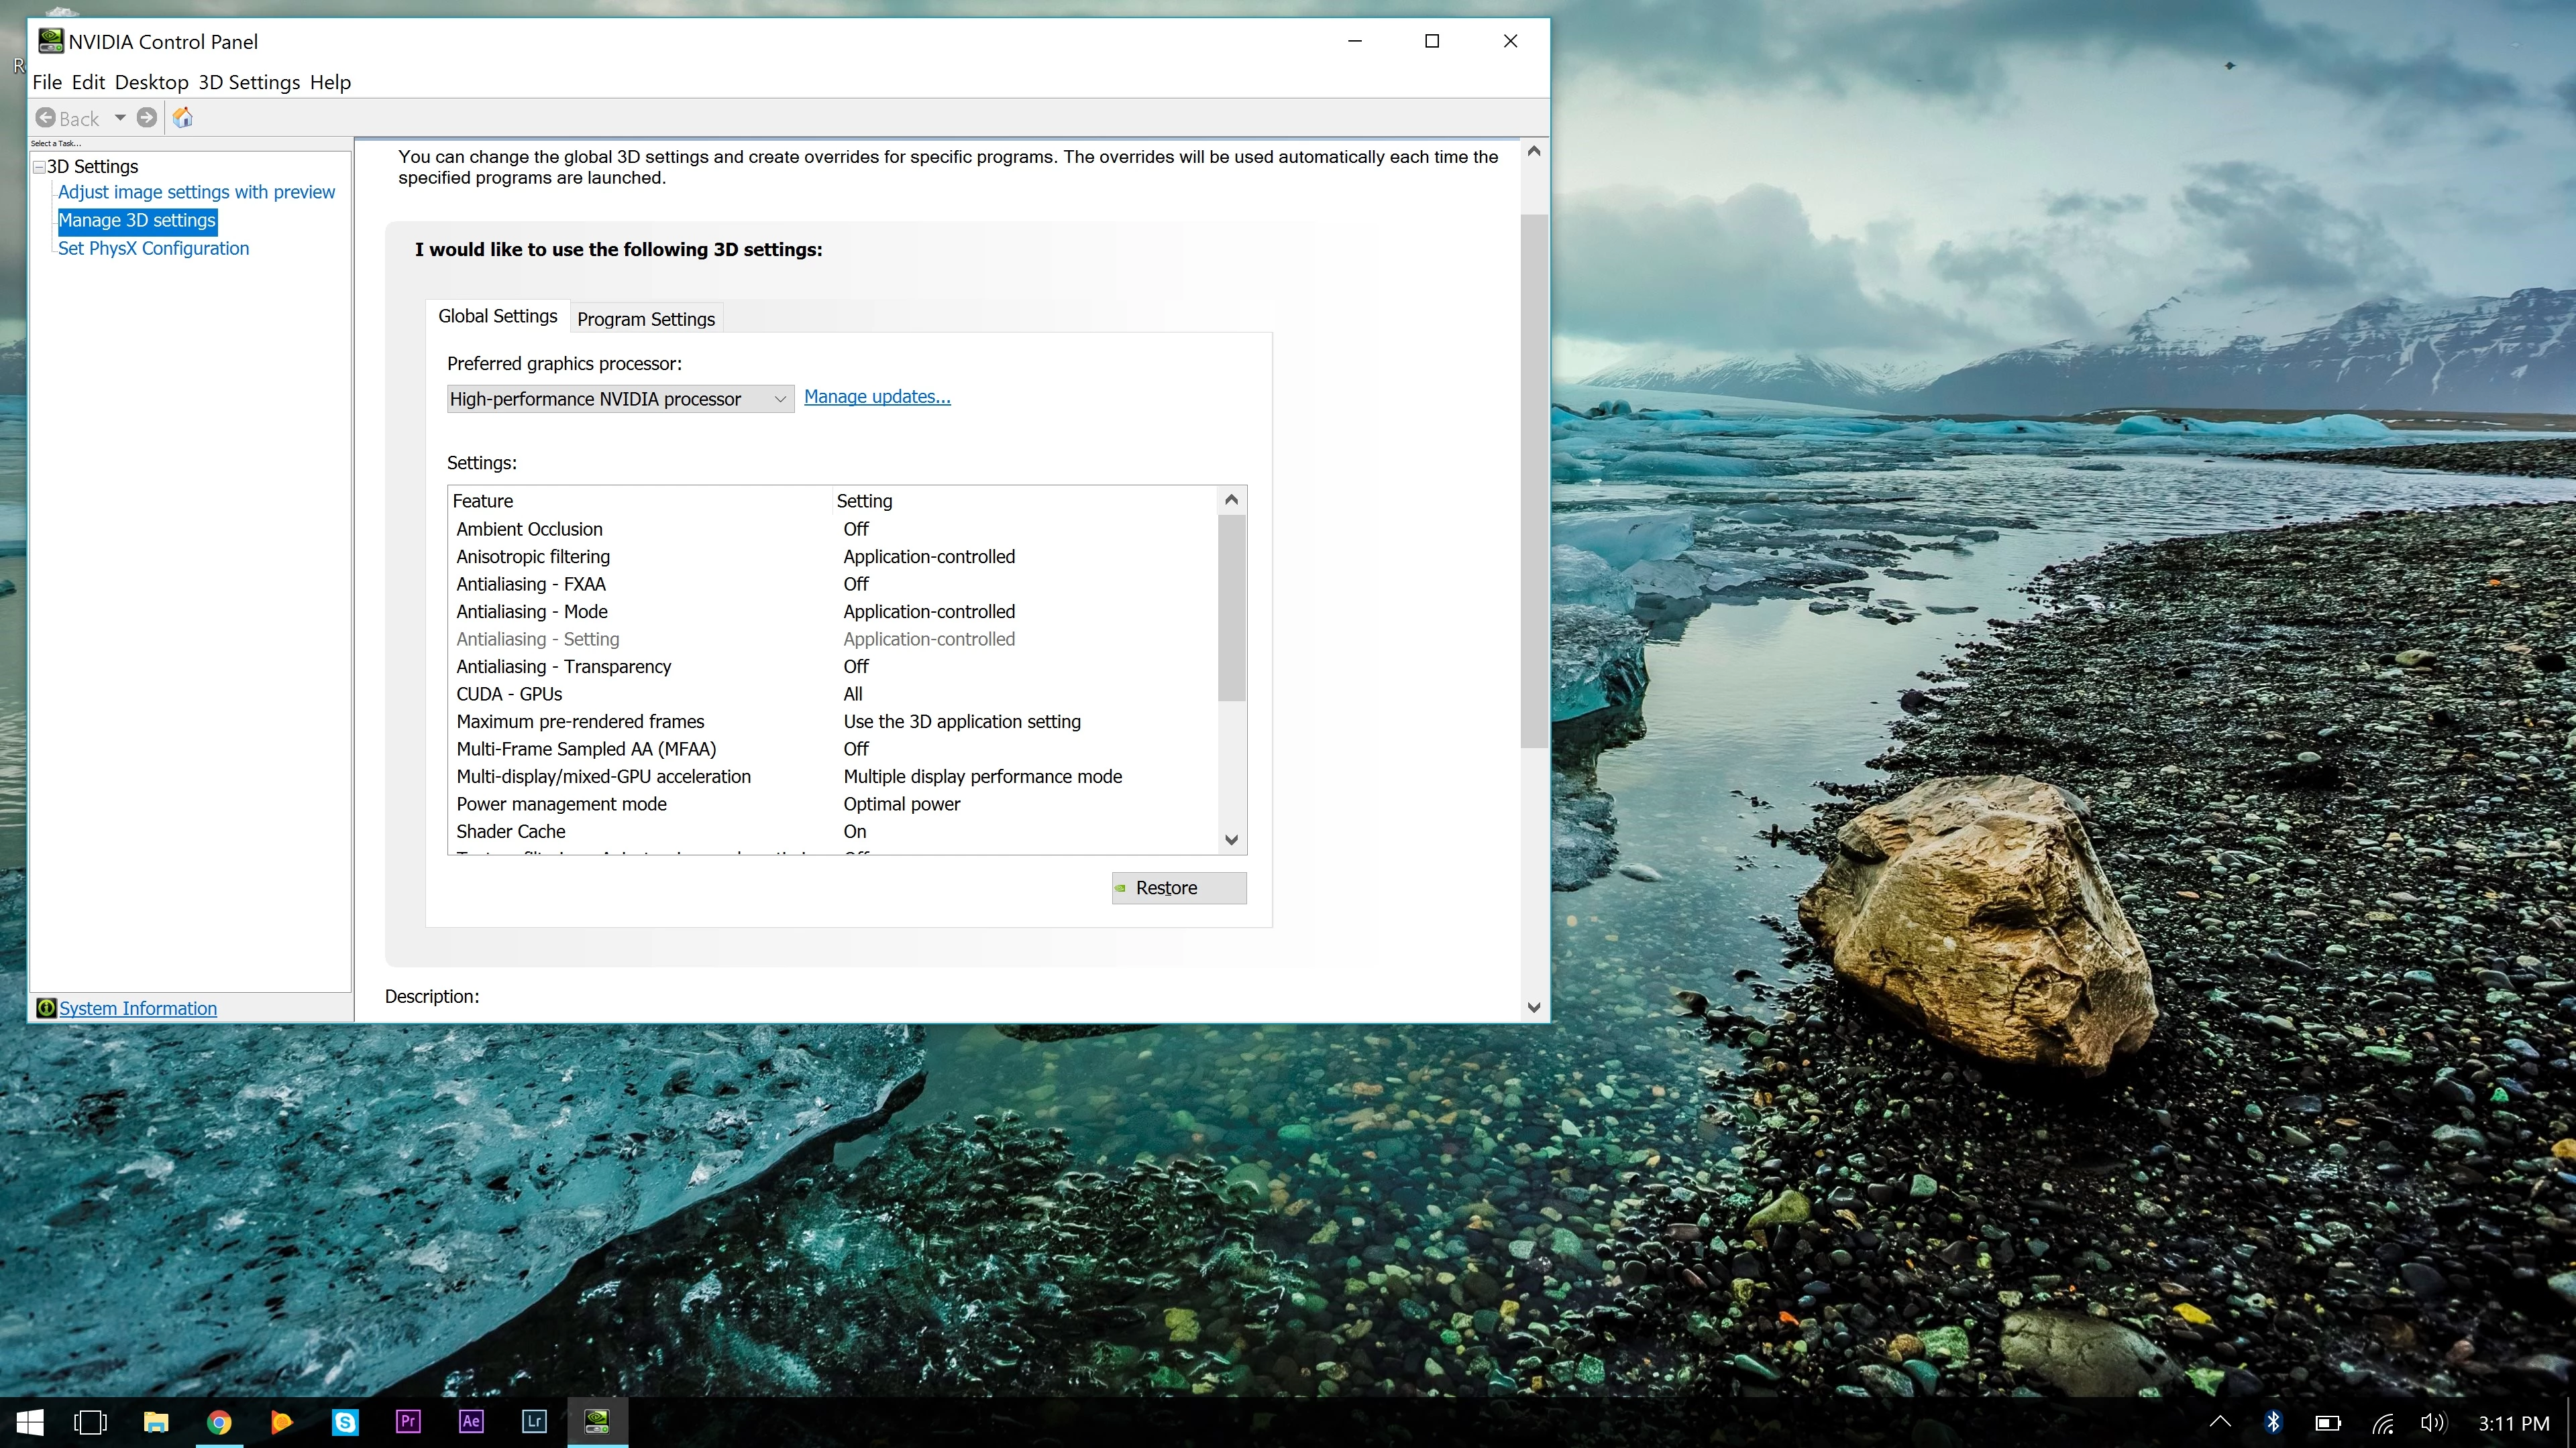Open Google Chrome from taskbar
The width and height of the screenshot is (2576, 1448).
(x=219, y=1421)
